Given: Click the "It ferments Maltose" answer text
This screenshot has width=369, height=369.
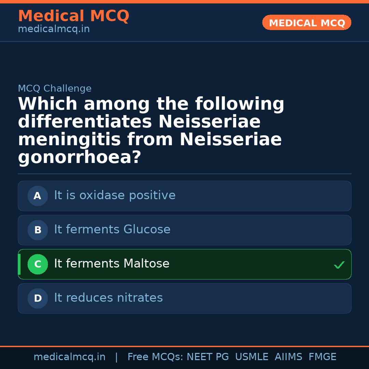Looking at the screenshot, I should (112, 264).
